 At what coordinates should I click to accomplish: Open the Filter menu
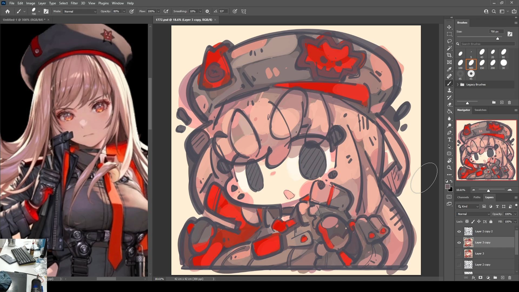(74, 3)
